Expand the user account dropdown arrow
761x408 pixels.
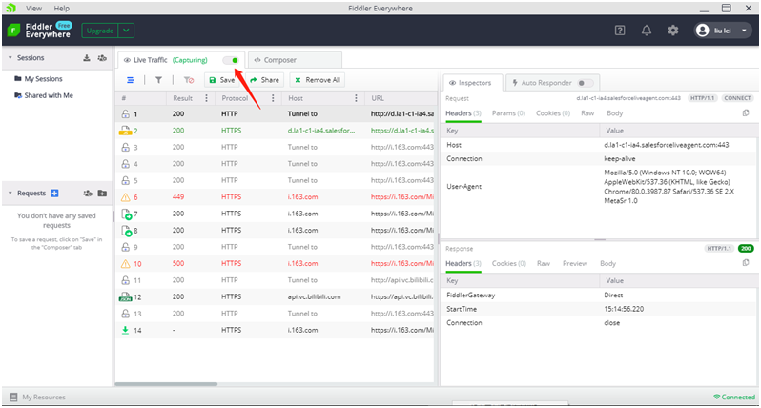click(744, 31)
